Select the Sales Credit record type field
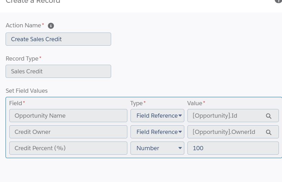282x182 pixels. tap(58, 71)
